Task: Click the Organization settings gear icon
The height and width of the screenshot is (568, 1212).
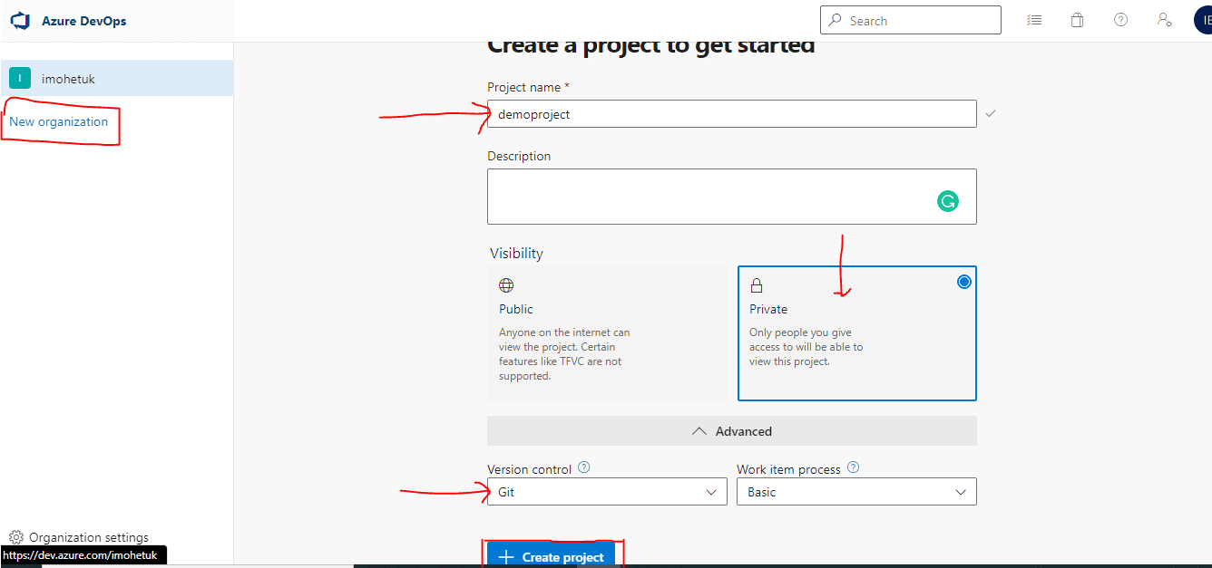Action: (x=16, y=537)
